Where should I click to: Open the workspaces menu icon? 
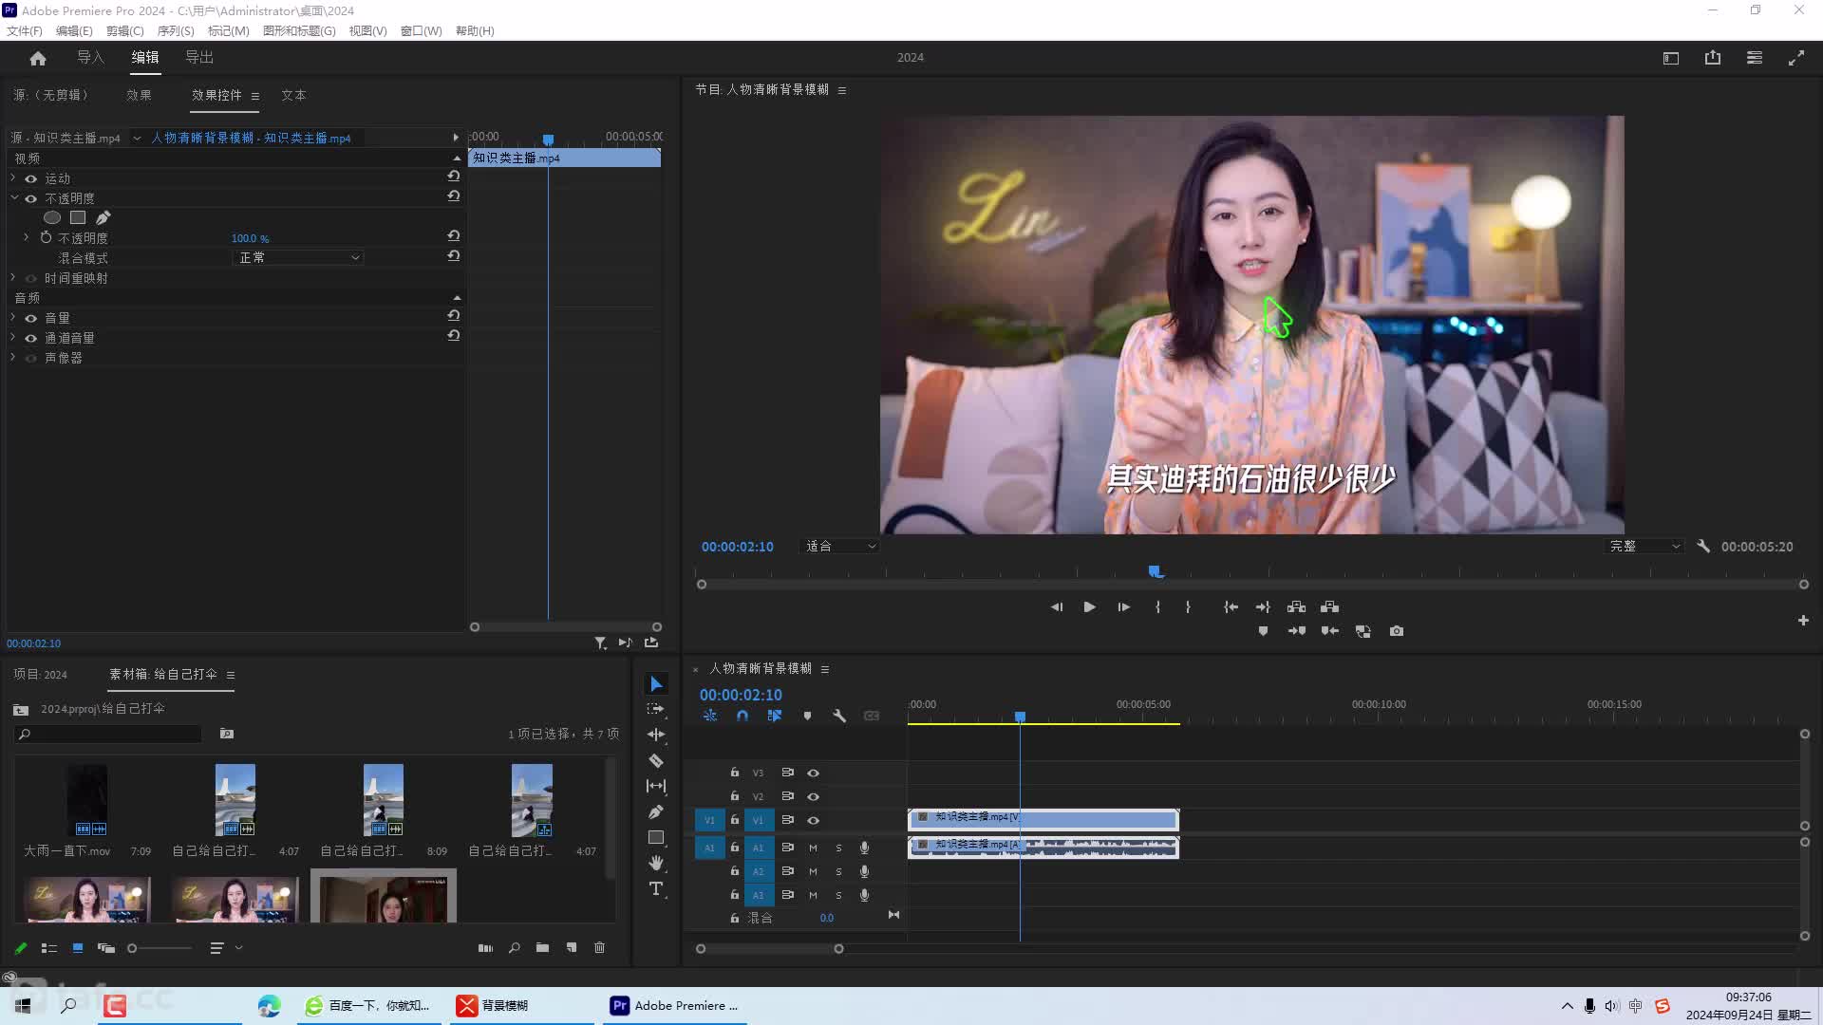(x=1755, y=58)
